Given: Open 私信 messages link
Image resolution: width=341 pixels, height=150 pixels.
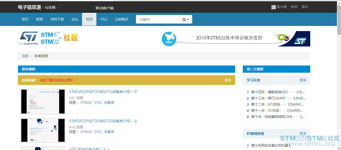Looking at the screenshot, I should pos(294,7).
